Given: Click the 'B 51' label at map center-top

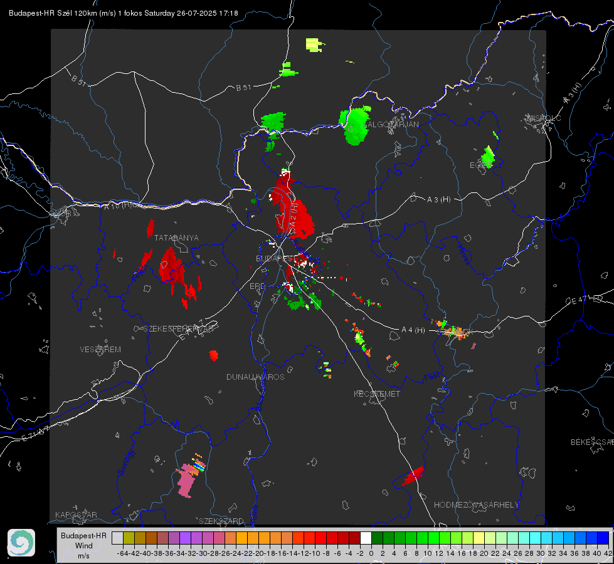Looking at the screenshot, I should [x=243, y=88].
